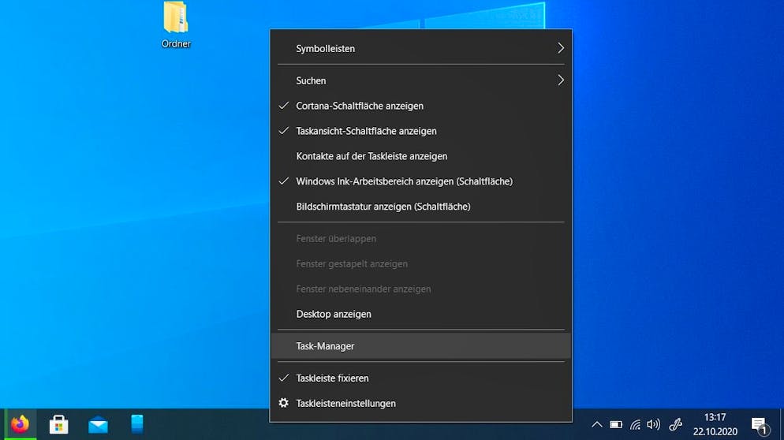Show hidden system tray icons

click(x=597, y=425)
